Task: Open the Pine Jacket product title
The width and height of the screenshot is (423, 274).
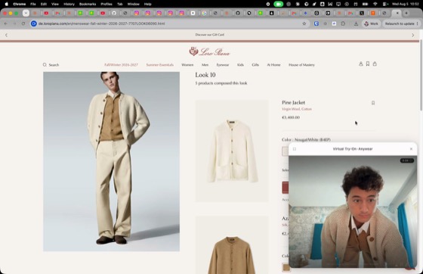Action: tap(294, 102)
